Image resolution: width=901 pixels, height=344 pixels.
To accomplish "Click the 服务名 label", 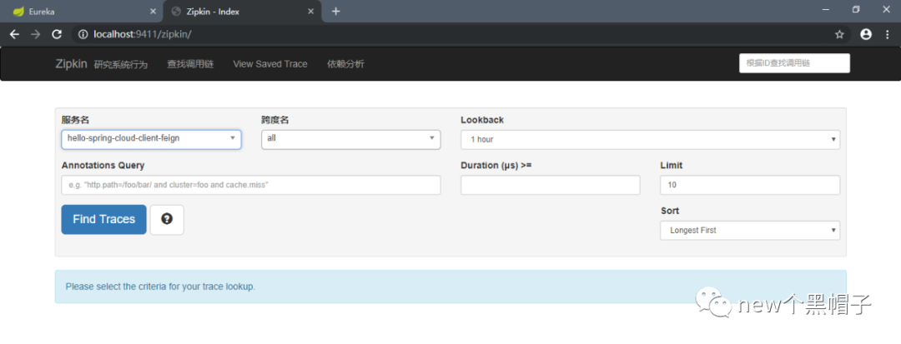I will click(x=75, y=120).
